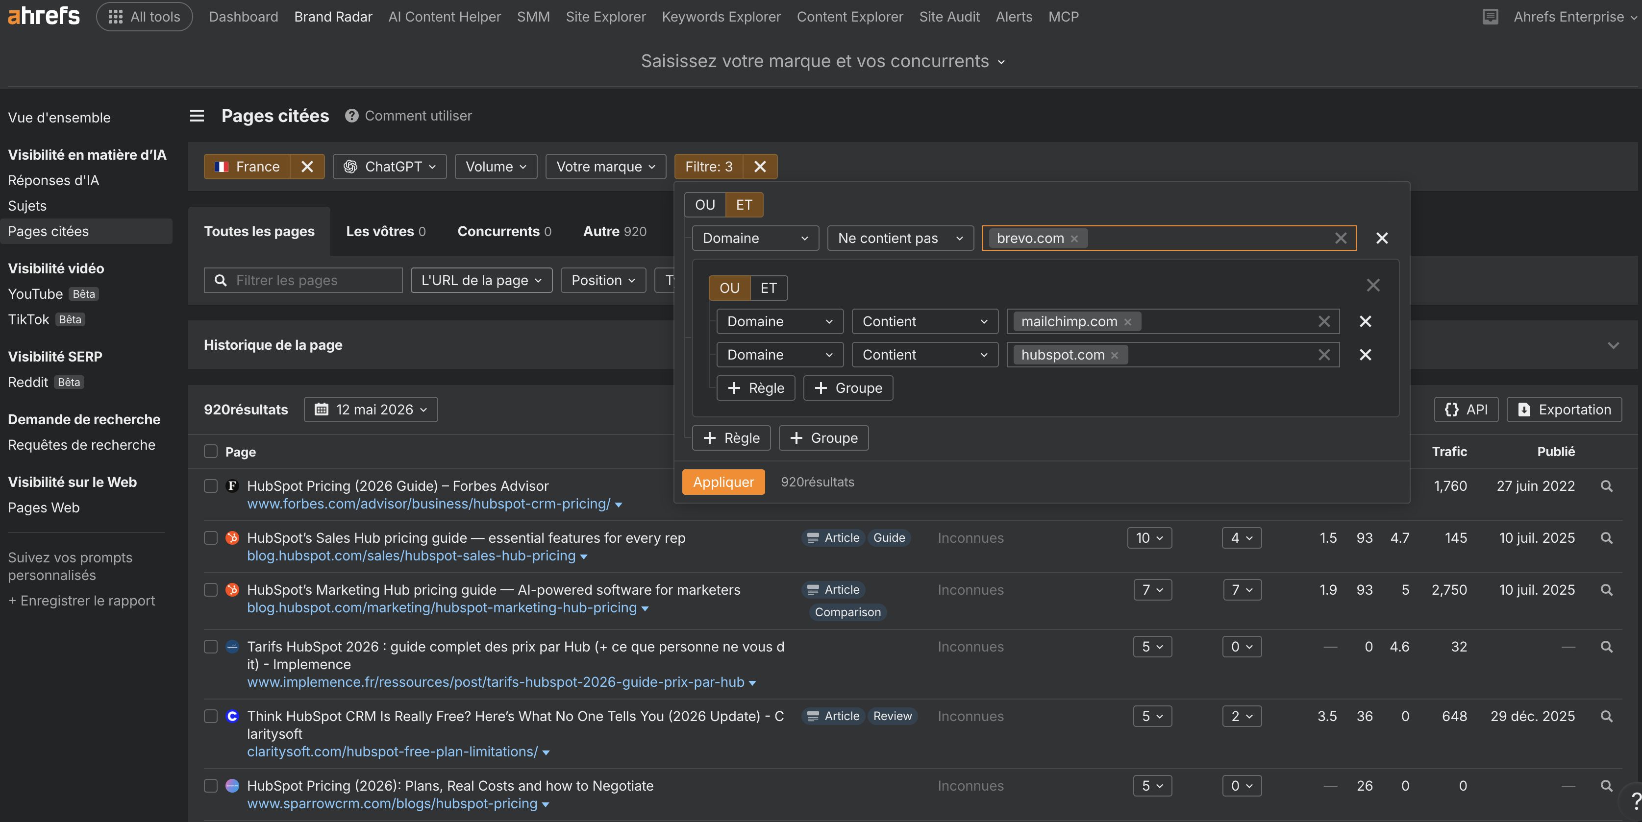Check the Tarifs HubSpot 2026 row
Image resolution: width=1642 pixels, height=822 pixels.
coord(211,647)
